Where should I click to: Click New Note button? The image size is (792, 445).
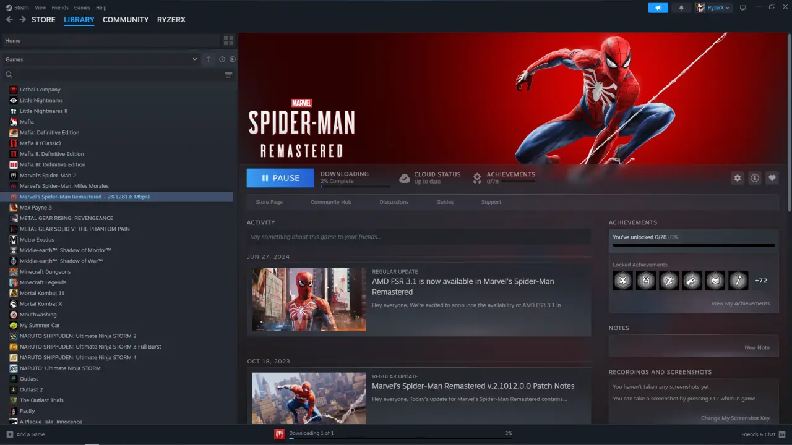[x=757, y=347]
